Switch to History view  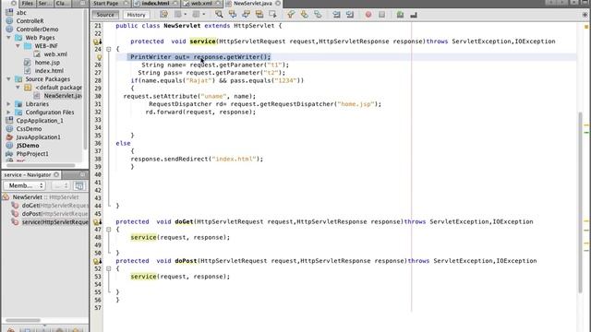point(136,15)
